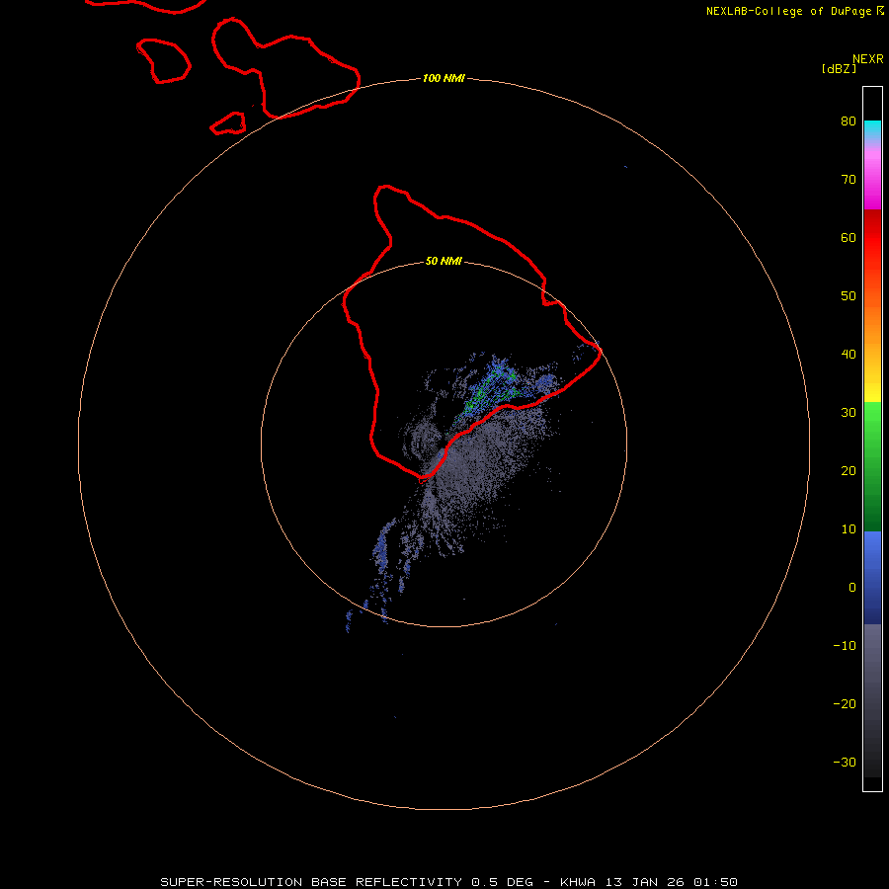Click the 30 value on the dBZ scale
This screenshot has width=889, height=889.
[x=849, y=413]
